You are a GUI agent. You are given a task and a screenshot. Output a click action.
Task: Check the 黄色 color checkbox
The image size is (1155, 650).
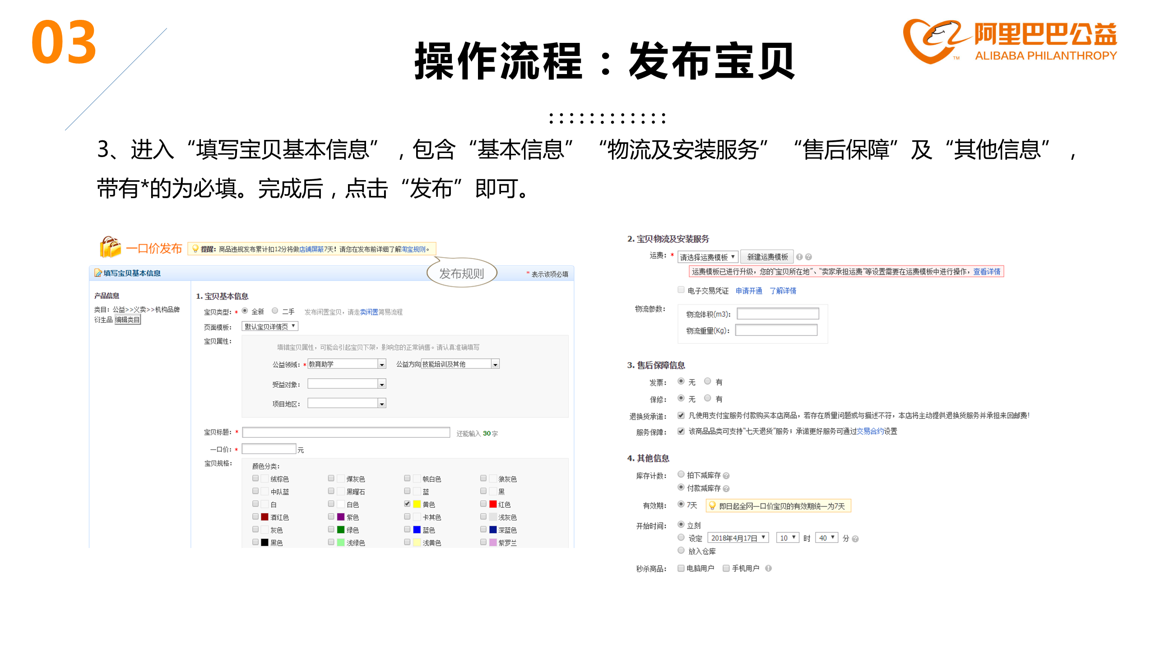click(407, 504)
